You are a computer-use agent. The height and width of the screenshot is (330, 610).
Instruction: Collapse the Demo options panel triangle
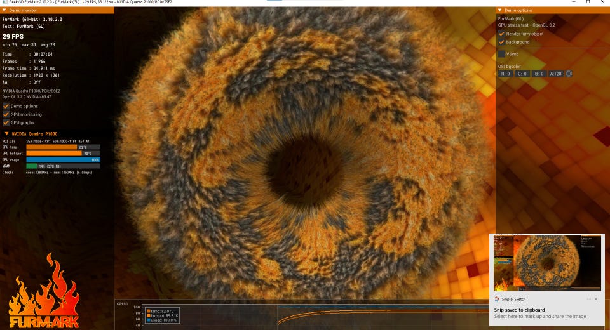(x=500, y=10)
